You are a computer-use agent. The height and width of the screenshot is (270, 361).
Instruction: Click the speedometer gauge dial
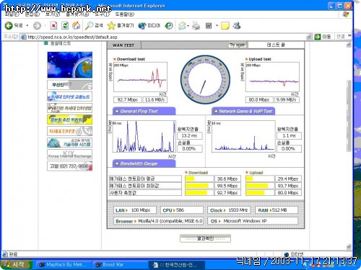point(205,80)
